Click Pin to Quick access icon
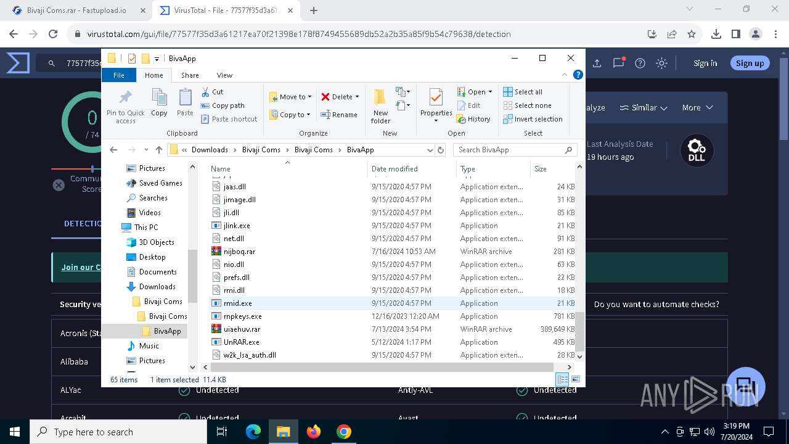Image resolution: width=789 pixels, height=444 pixels. coord(125,106)
